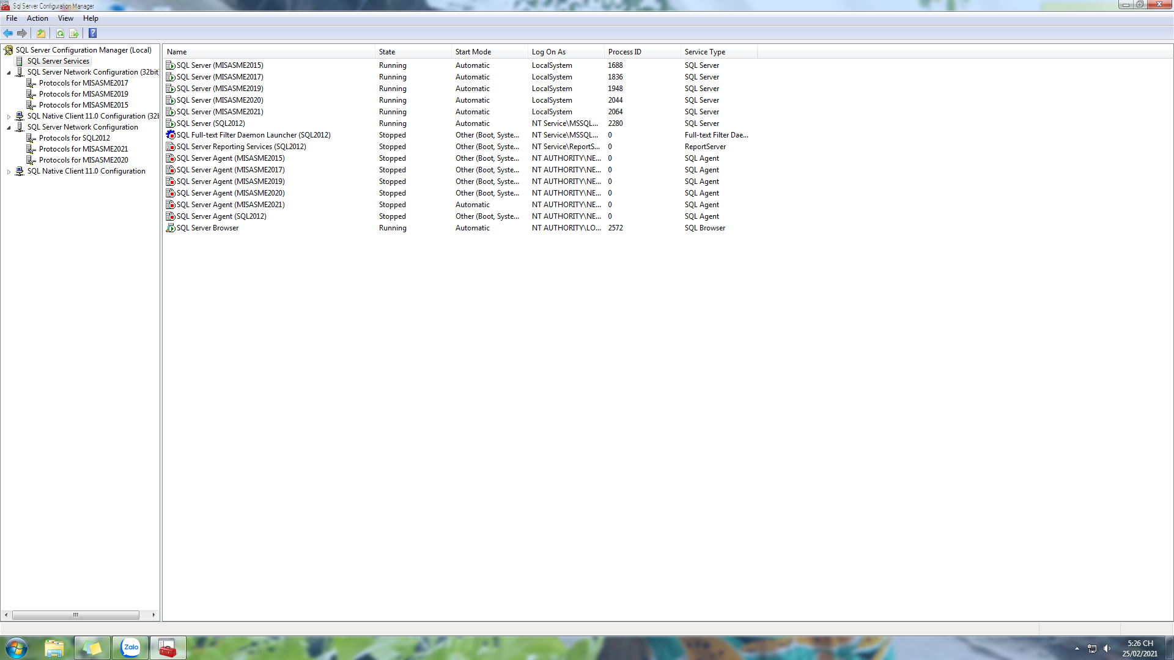Sort services by the Name column
The image size is (1174, 660).
[x=269, y=52]
